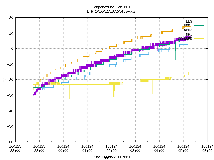The image size is (214, 160).
Task: Click the orange NPI vertical drop before 01:00
Action: tap(86, 60)
